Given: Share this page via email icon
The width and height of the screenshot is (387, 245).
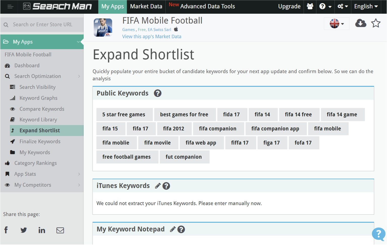Looking at the screenshot, I should coord(60,230).
